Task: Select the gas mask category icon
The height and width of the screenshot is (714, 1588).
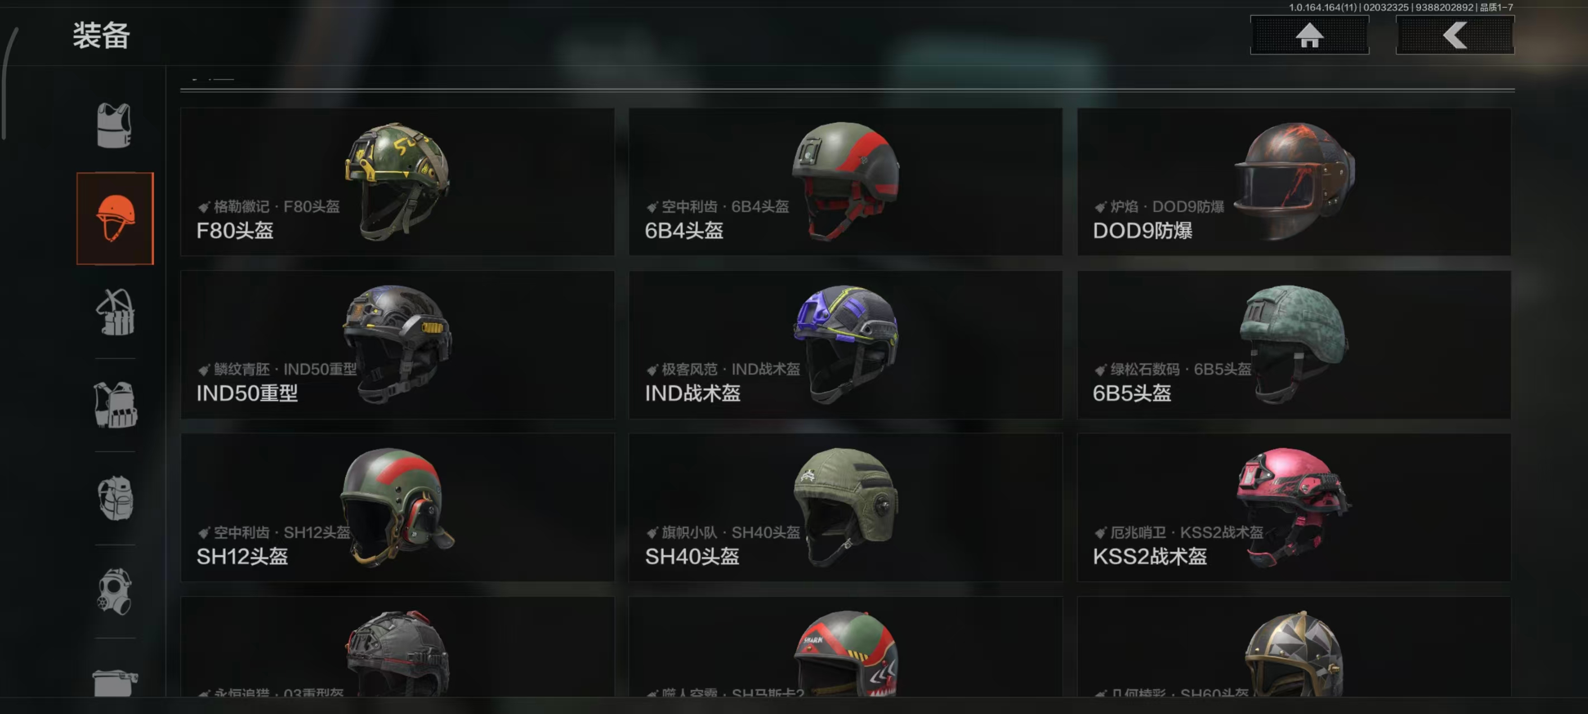Action: [x=115, y=591]
